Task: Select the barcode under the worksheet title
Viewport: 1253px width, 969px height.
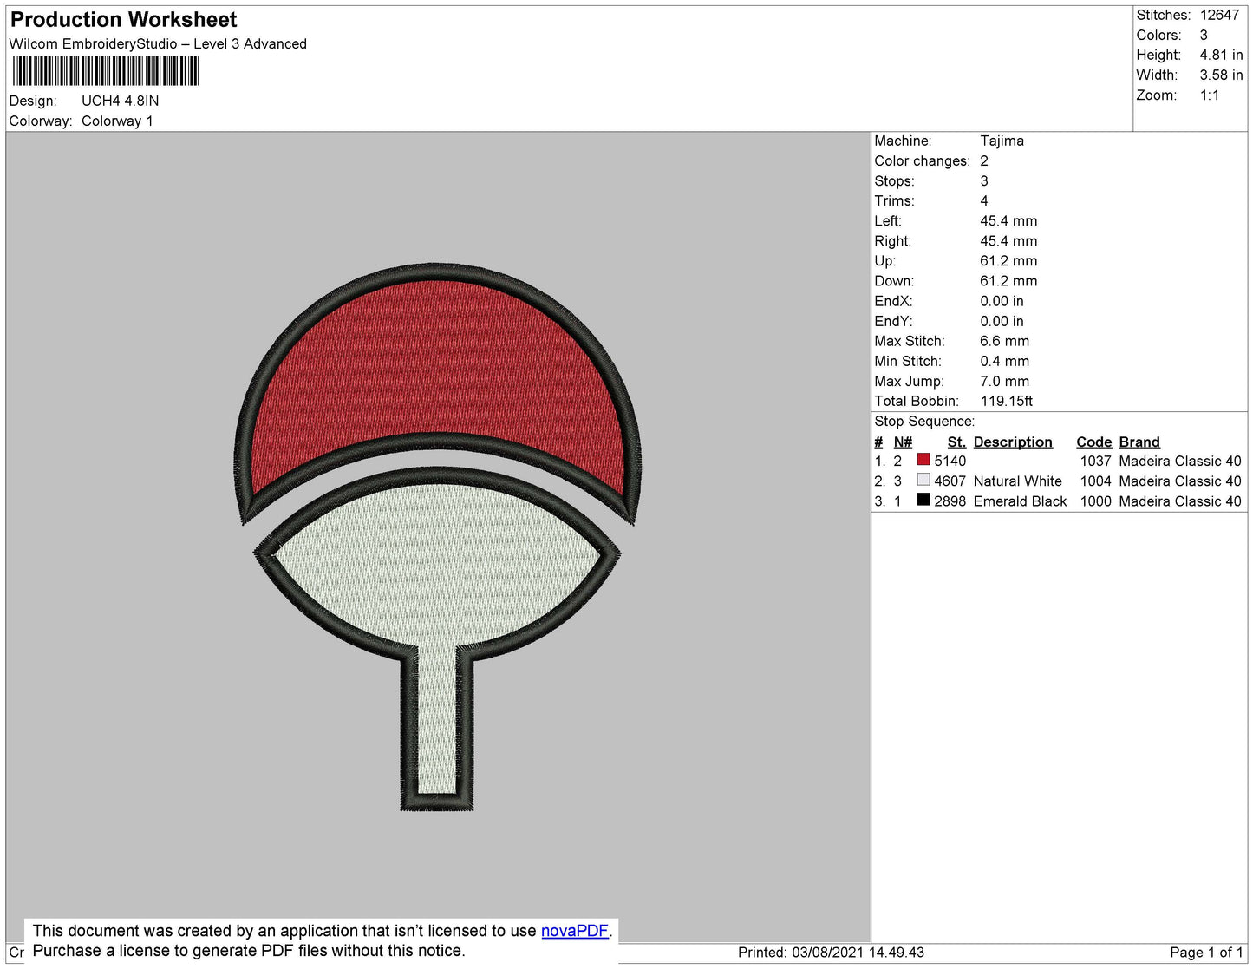Action: (106, 71)
